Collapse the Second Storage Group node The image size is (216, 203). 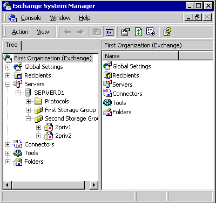click(28, 118)
